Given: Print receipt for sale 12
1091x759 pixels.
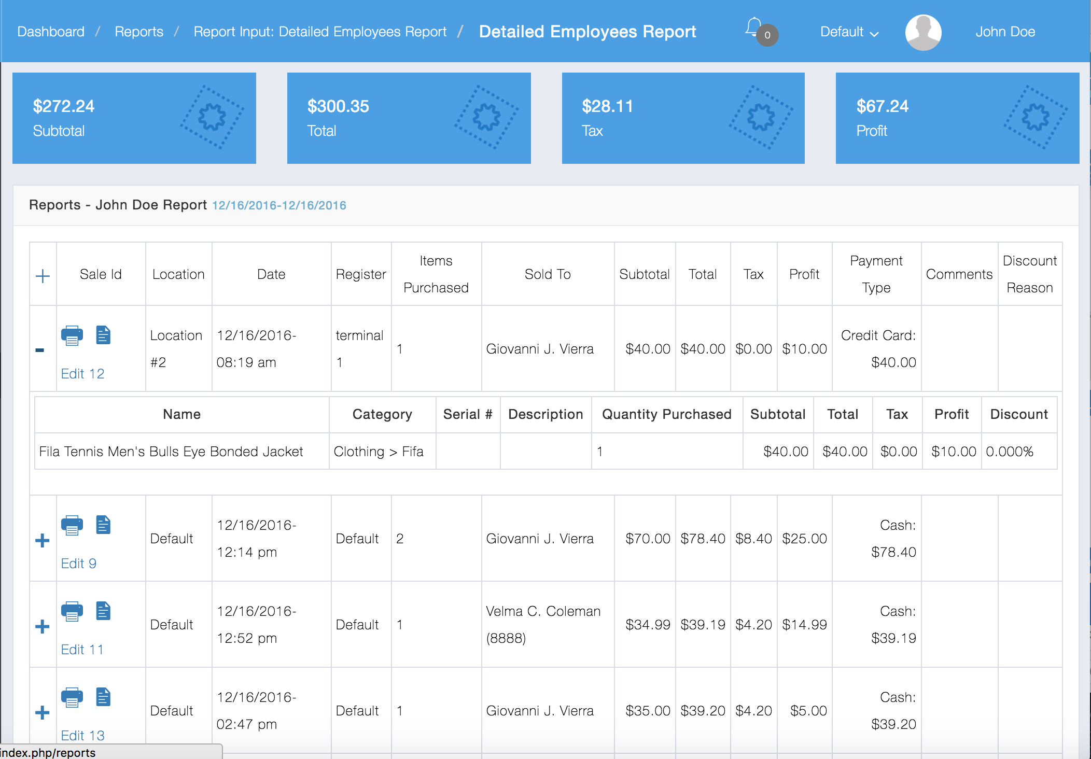Looking at the screenshot, I should click(72, 336).
